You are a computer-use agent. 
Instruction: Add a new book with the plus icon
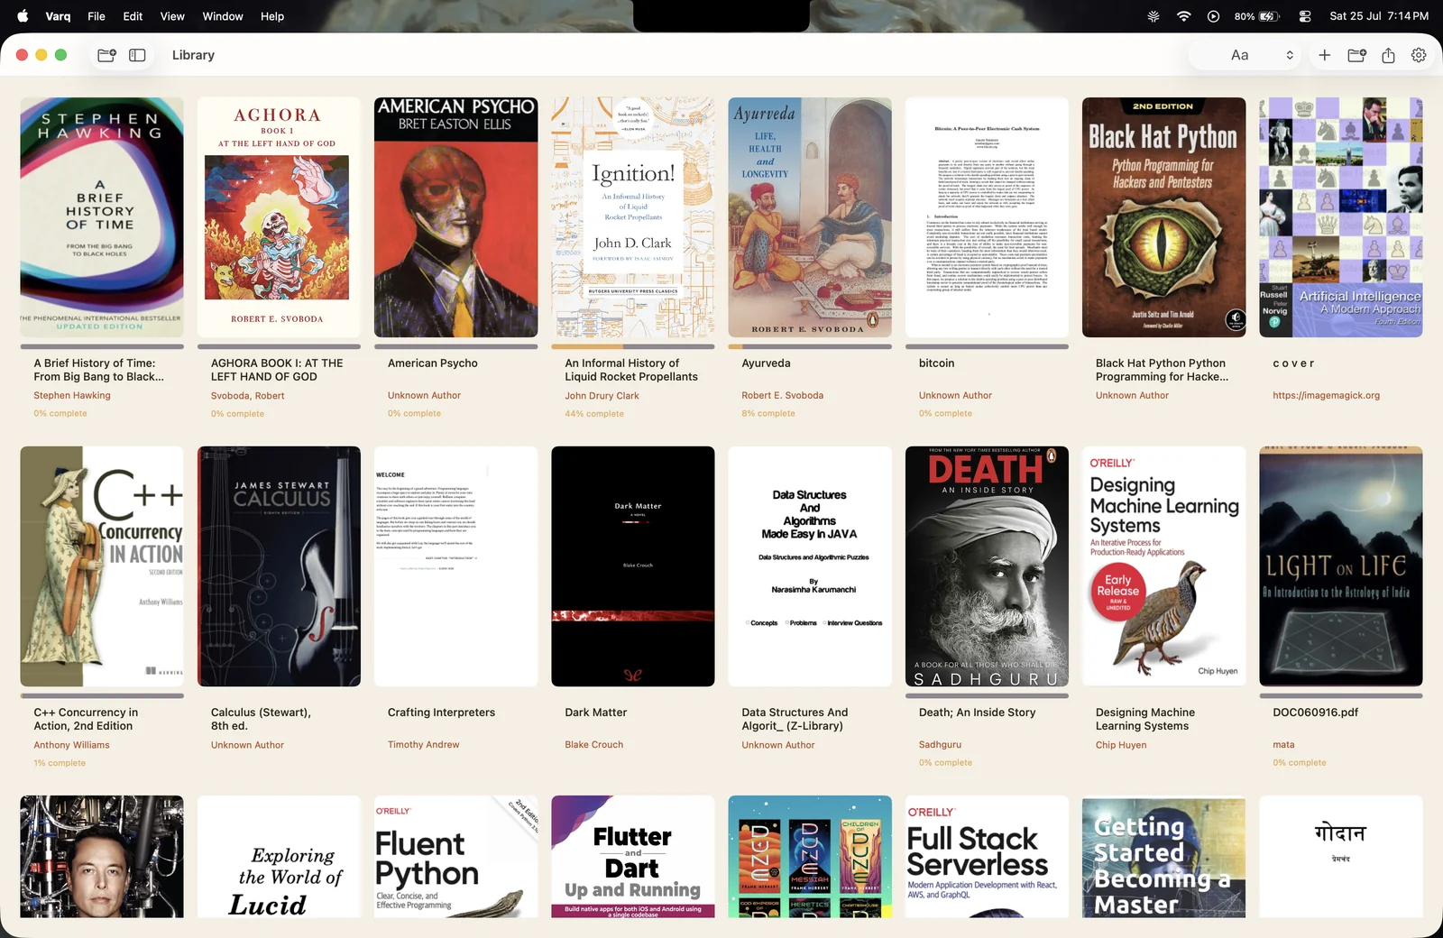[x=1324, y=55]
